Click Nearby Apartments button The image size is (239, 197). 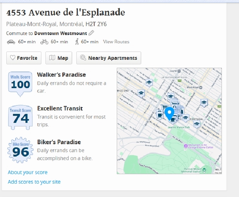click(109, 58)
